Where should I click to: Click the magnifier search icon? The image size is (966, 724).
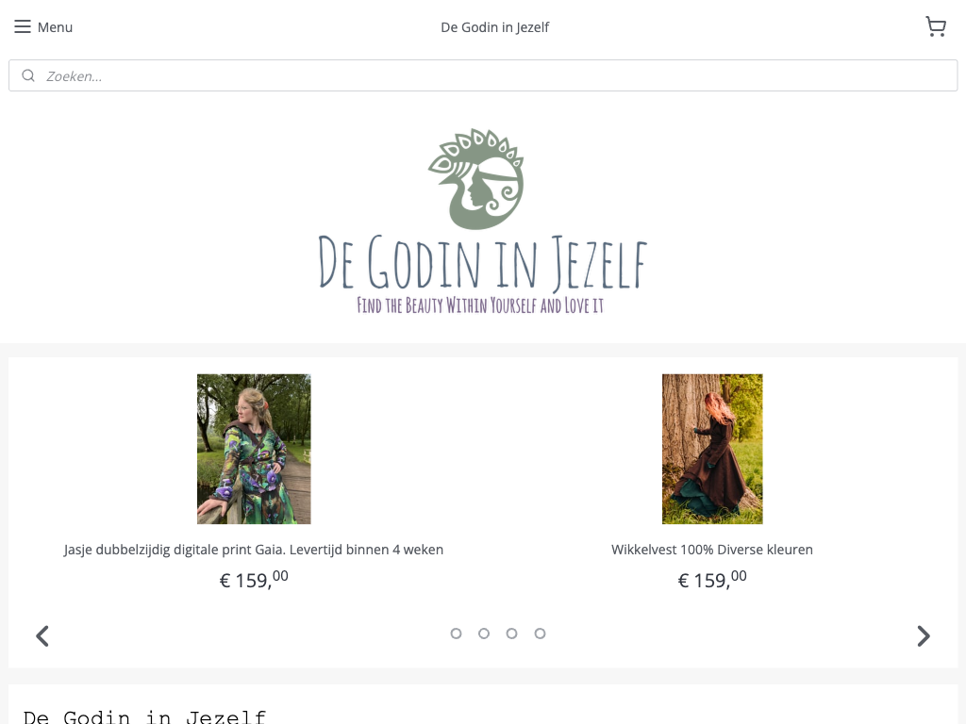click(x=28, y=75)
